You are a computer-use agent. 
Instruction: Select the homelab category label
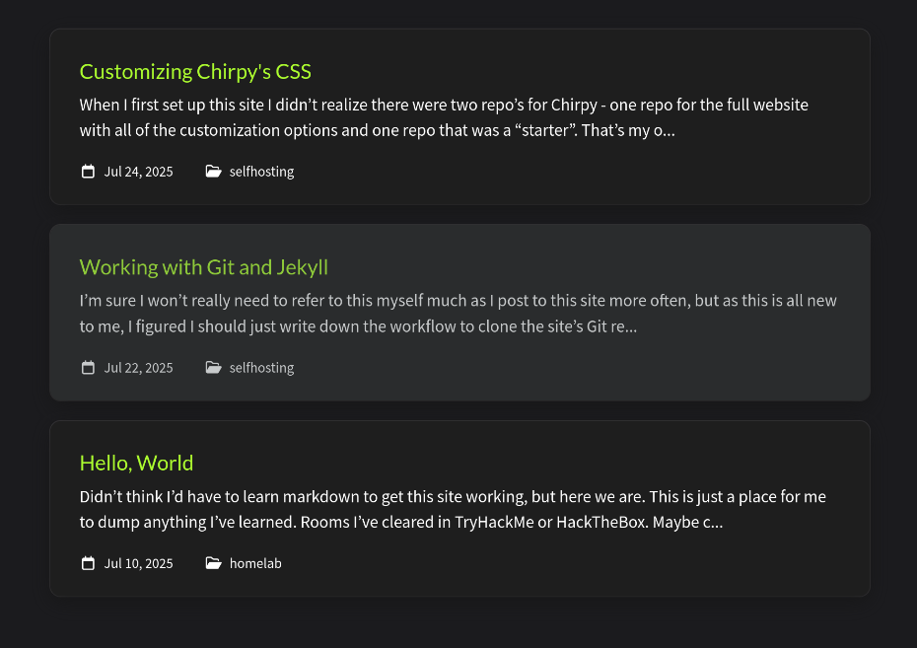(x=255, y=563)
